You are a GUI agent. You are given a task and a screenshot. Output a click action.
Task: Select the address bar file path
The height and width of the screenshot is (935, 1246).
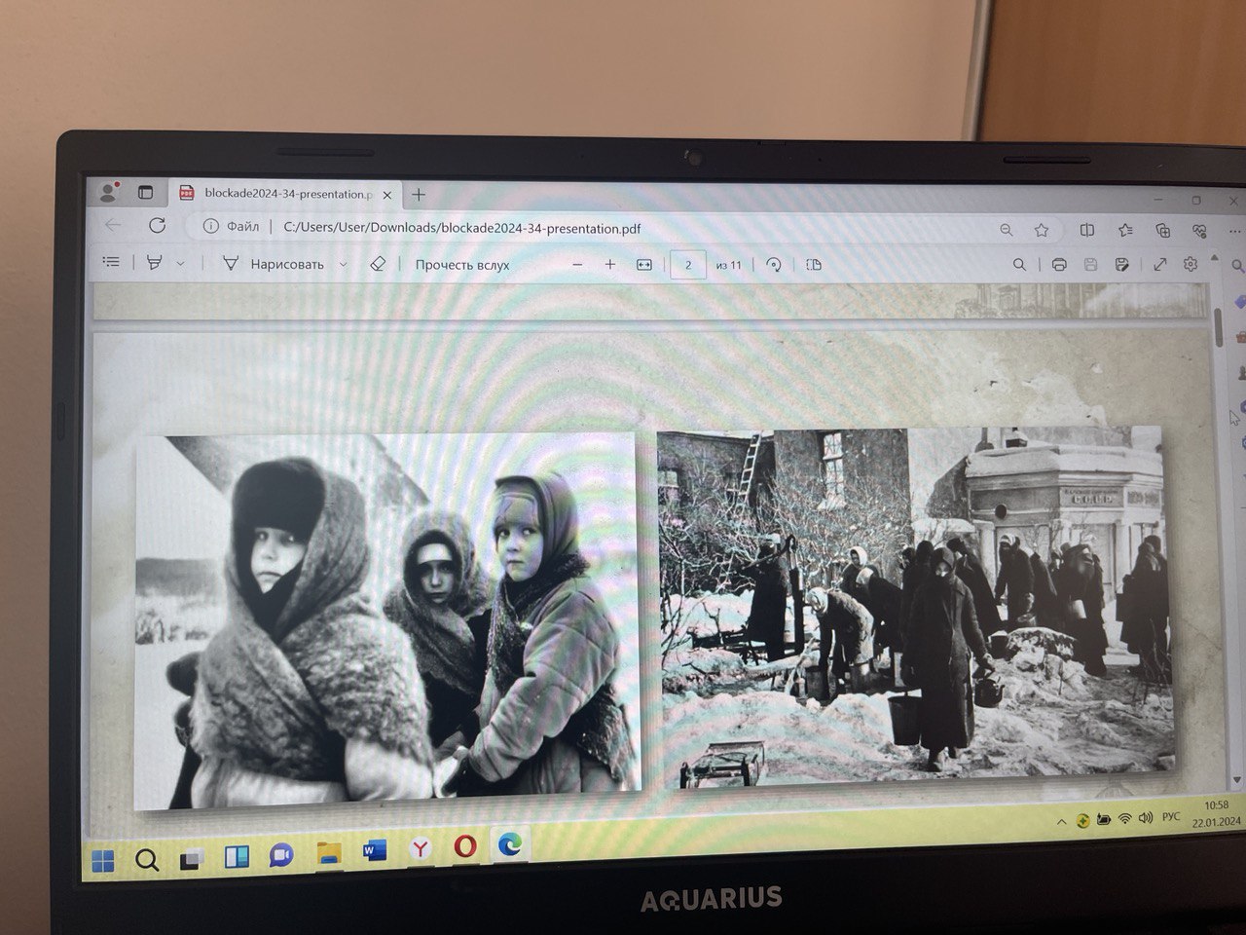click(x=461, y=228)
